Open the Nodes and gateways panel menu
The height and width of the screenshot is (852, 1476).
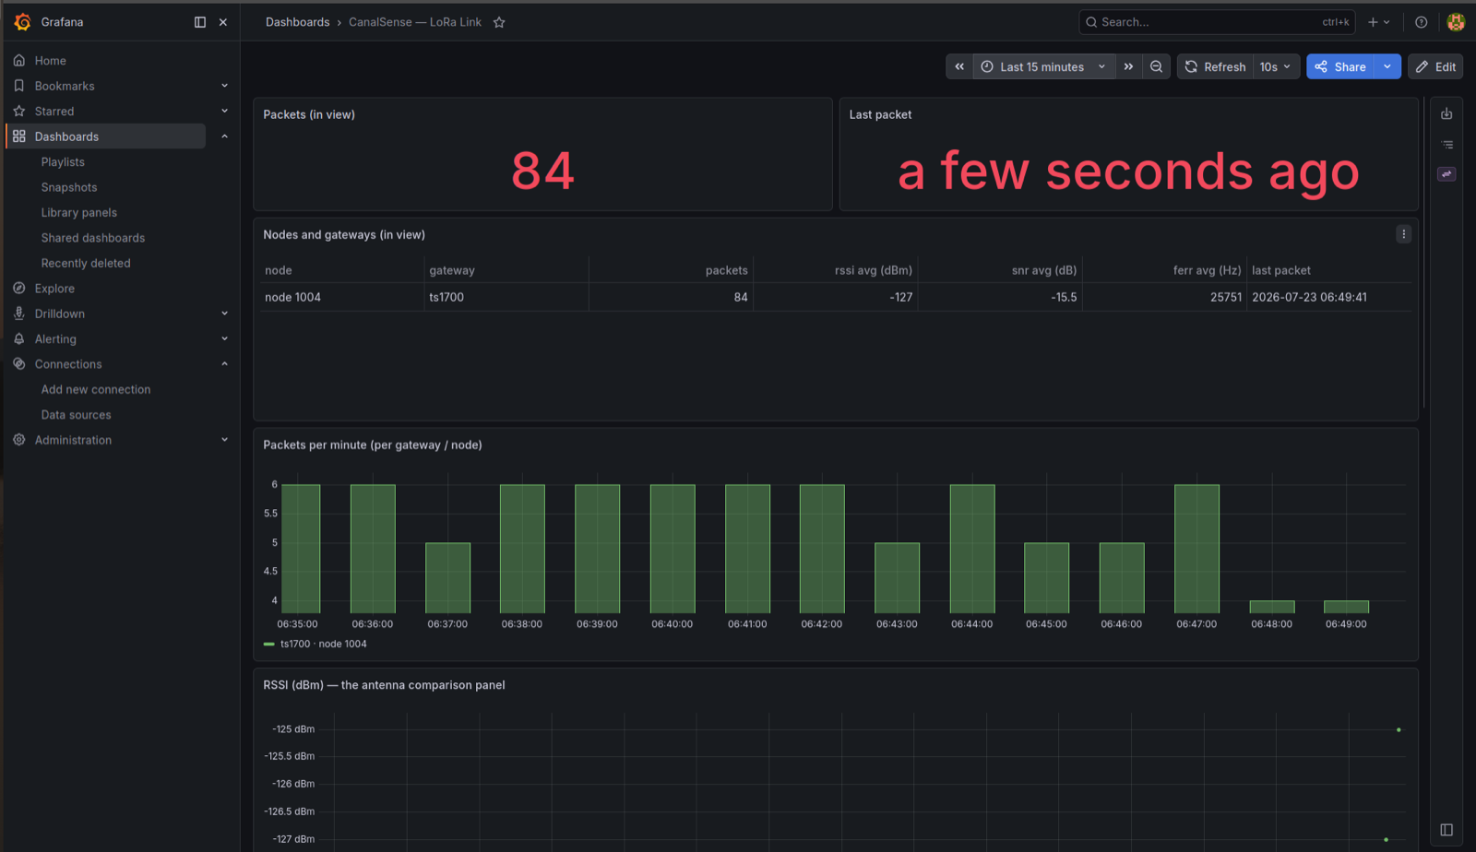coord(1404,234)
